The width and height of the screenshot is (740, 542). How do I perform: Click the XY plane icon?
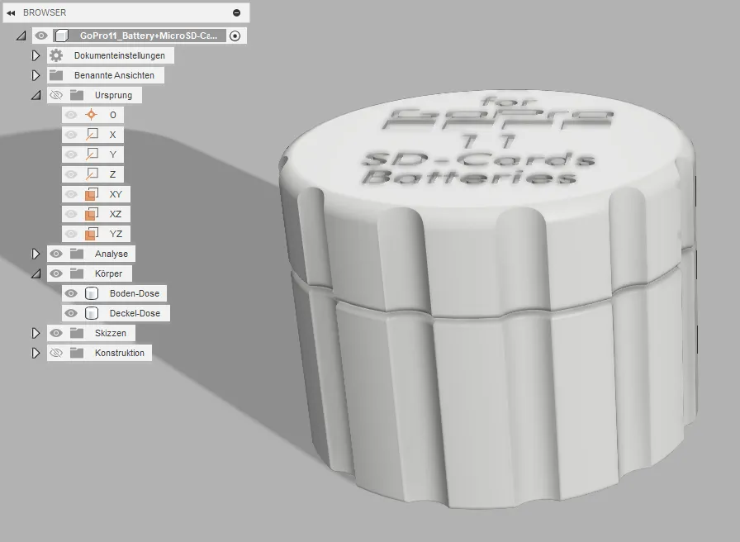(x=92, y=194)
